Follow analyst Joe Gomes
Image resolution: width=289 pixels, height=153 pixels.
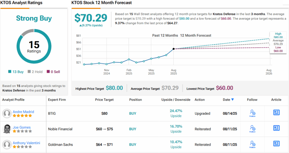point(253,129)
